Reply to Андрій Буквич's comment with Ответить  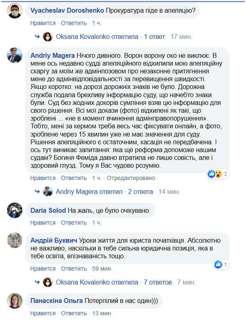tap(74, 269)
